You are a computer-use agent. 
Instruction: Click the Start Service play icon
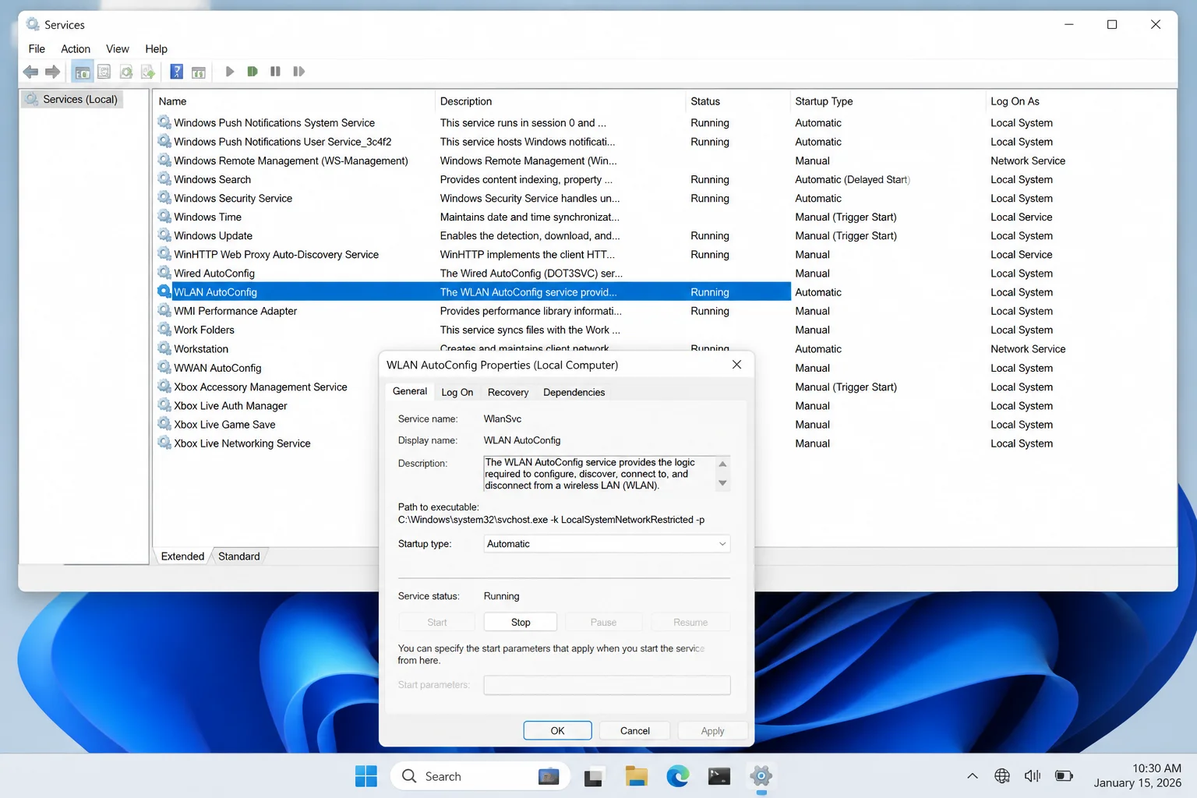pos(229,72)
